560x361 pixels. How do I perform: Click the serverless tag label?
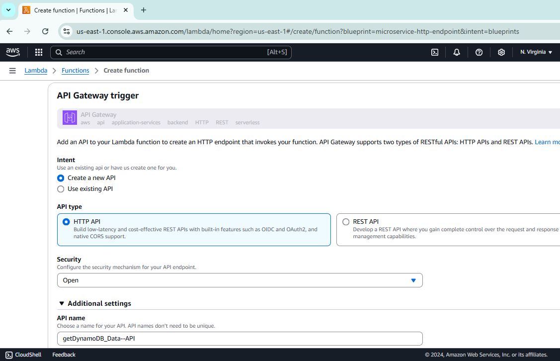point(247,122)
